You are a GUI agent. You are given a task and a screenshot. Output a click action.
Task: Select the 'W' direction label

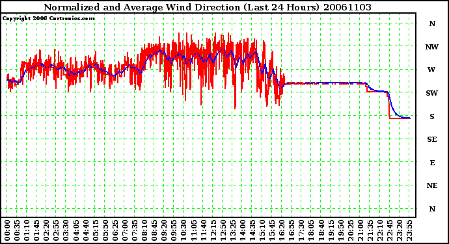(x=432, y=70)
